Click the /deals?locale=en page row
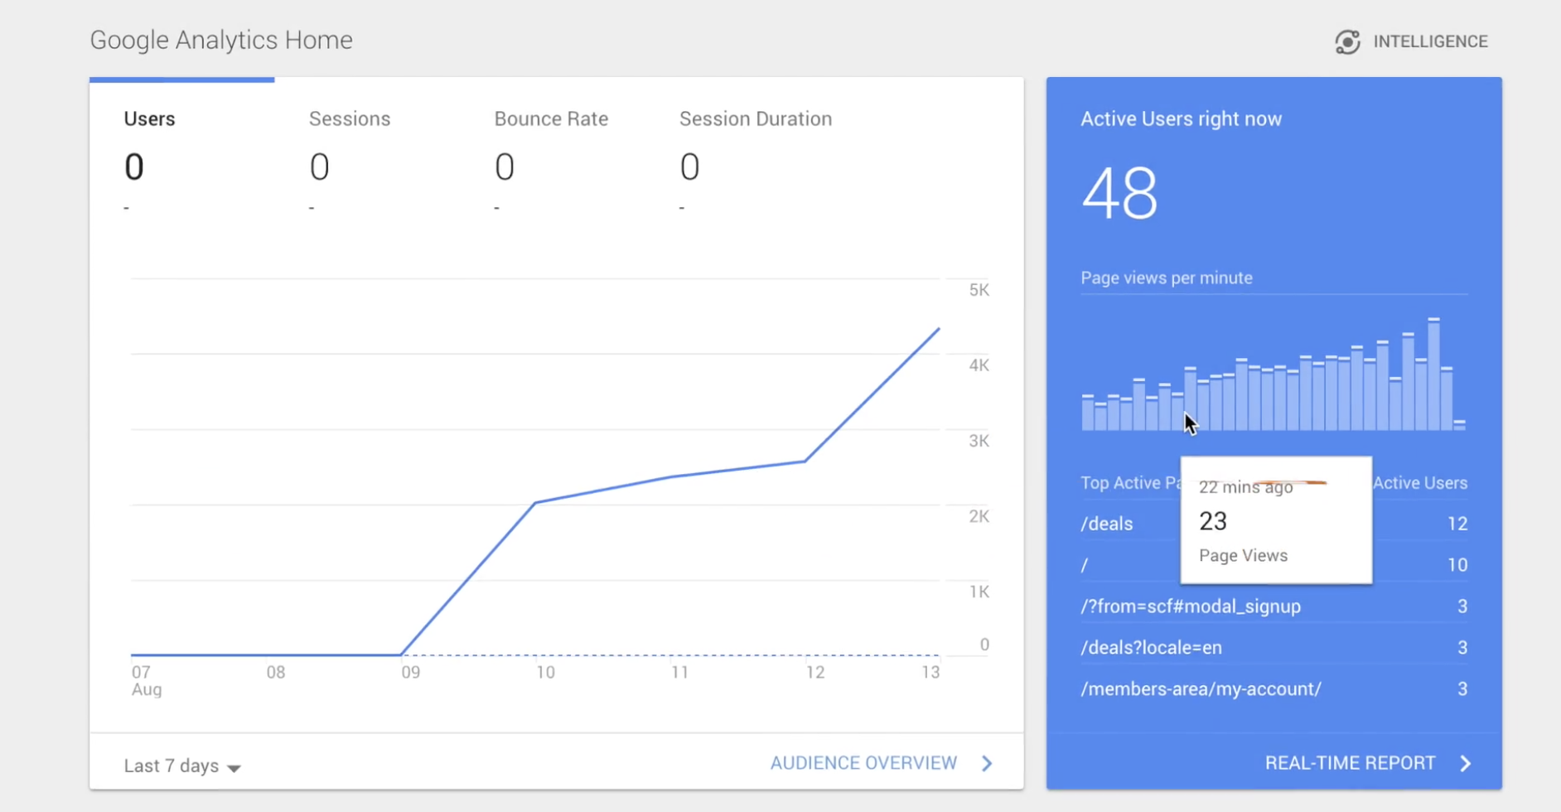1561x812 pixels. point(1273,648)
